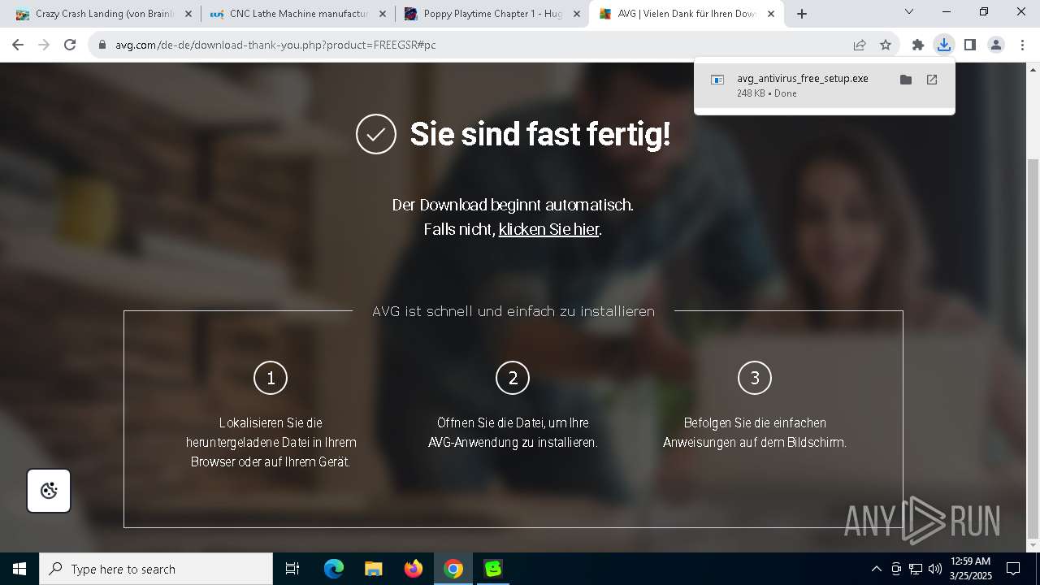
Task: Open File Explorer from taskbar
Action: pyautogui.click(x=373, y=569)
